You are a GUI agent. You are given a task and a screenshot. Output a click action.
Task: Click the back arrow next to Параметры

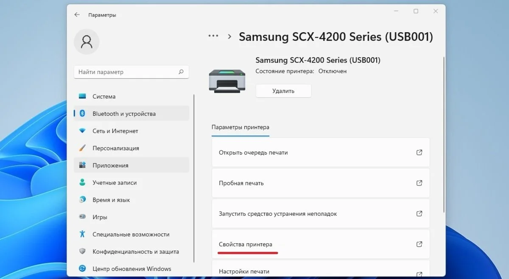[x=77, y=14]
